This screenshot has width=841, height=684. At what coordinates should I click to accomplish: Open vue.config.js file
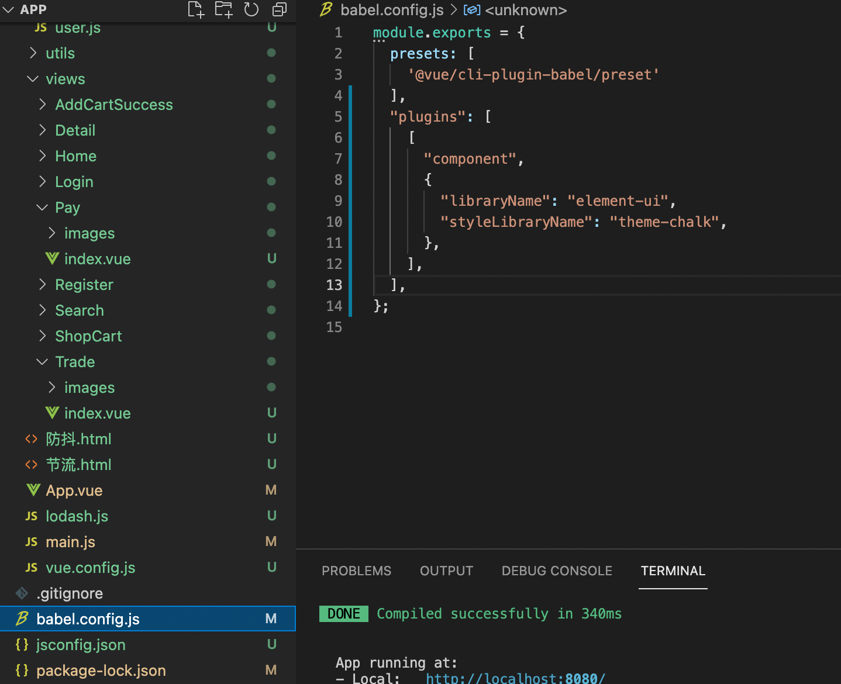point(90,568)
